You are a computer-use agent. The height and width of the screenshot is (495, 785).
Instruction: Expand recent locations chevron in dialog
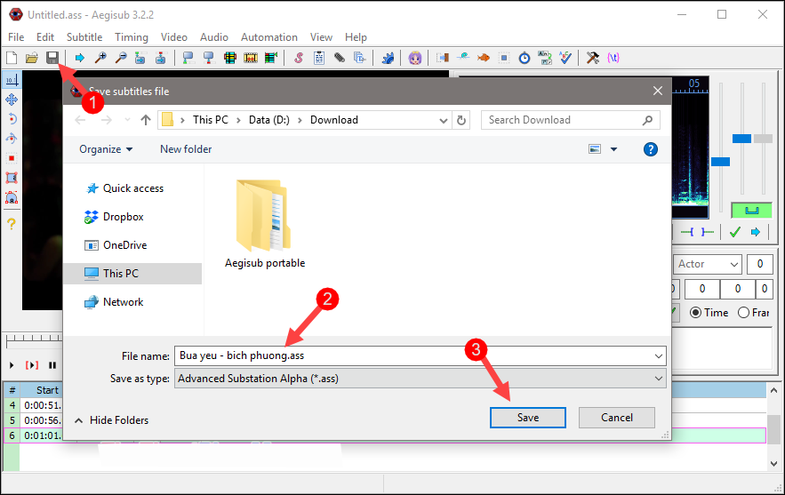pyautogui.click(x=127, y=120)
